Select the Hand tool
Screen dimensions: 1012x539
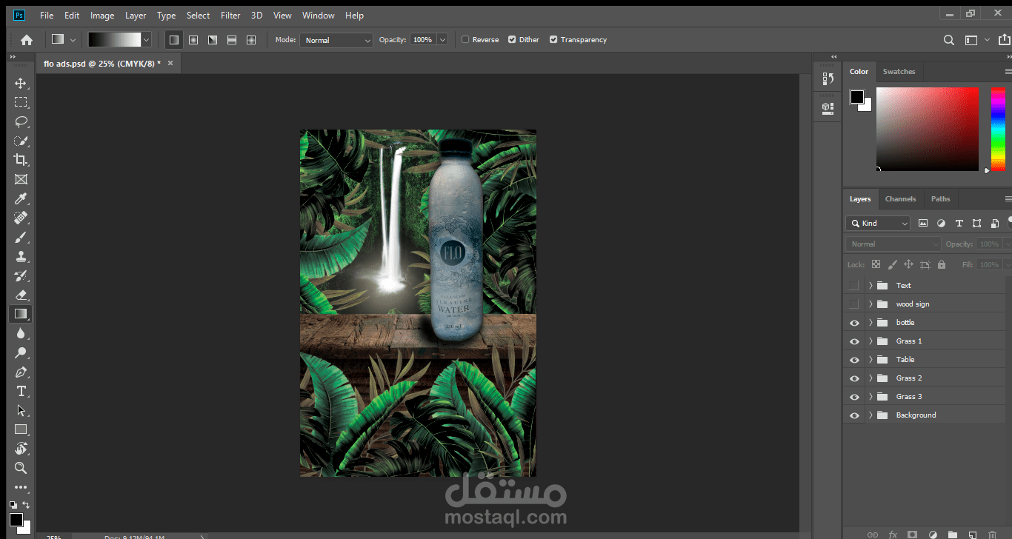(x=21, y=449)
